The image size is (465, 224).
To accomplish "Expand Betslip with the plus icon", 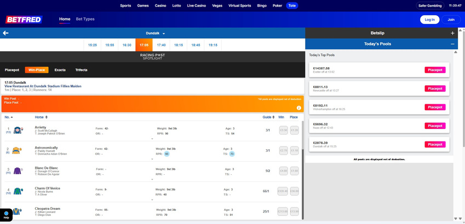I will 452,33.
